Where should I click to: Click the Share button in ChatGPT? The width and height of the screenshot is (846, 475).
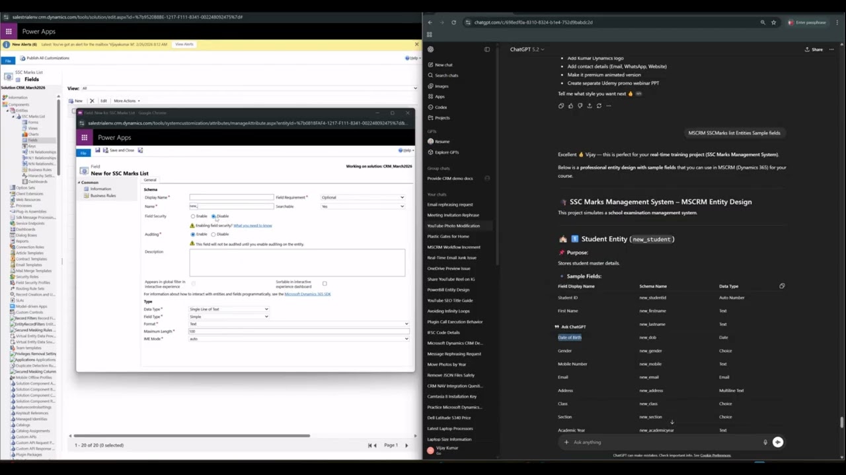[814, 49]
